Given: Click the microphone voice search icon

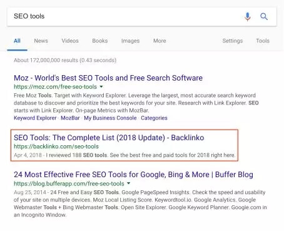Looking at the screenshot, I should click(x=248, y=16).
